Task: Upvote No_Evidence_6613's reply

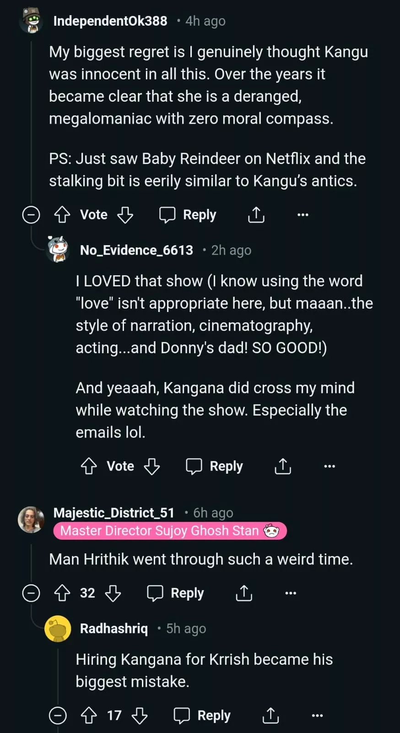Action: pyautogui.click(x=89, y=466)
